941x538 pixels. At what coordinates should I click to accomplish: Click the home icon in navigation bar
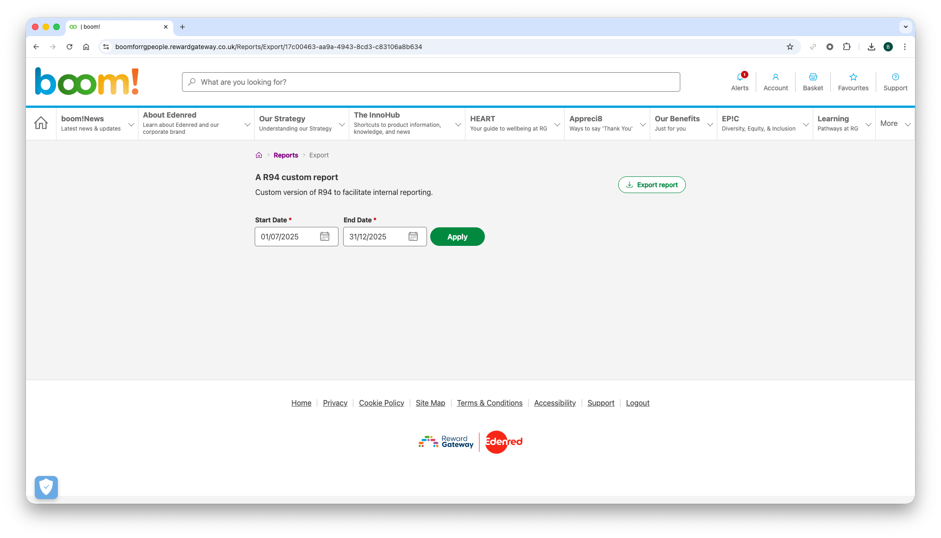click(x=41, y=123)
